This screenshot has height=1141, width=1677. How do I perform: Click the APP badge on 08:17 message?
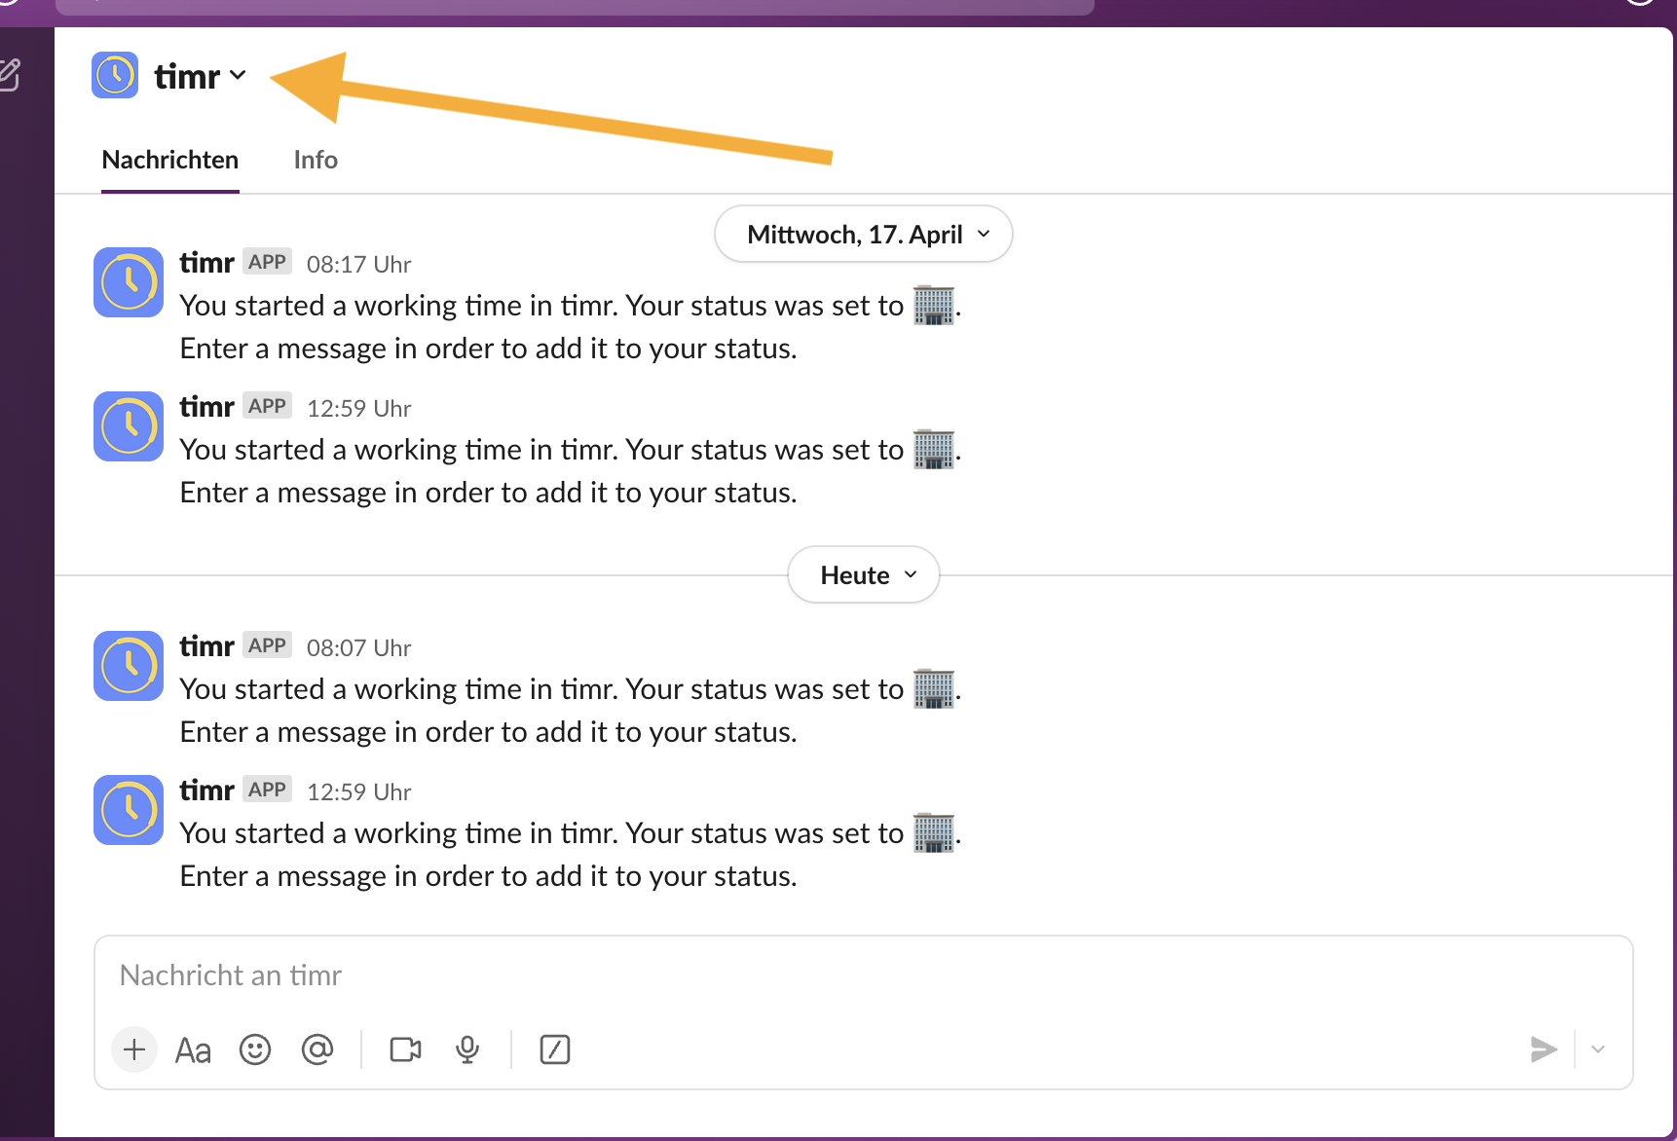tap(267, 262)
